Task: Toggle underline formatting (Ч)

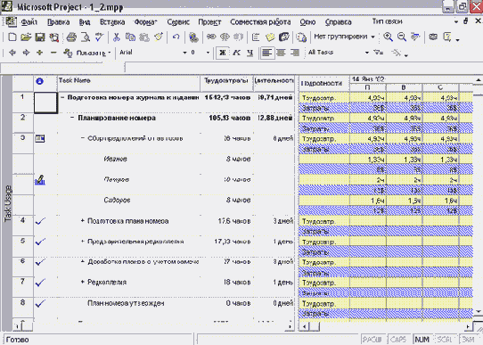Action: click(250, 53)
